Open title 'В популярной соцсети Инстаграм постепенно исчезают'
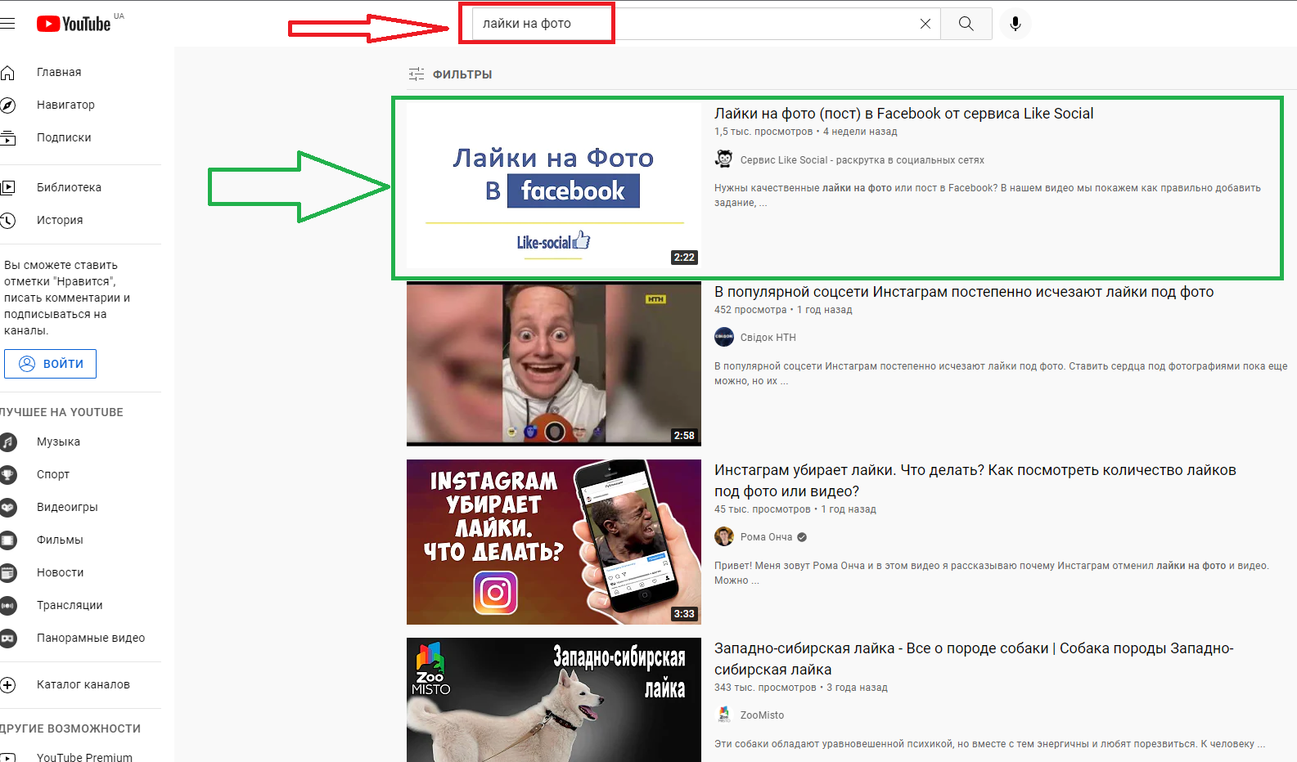This screenshot has height=762, width=1297. point(964,292)
